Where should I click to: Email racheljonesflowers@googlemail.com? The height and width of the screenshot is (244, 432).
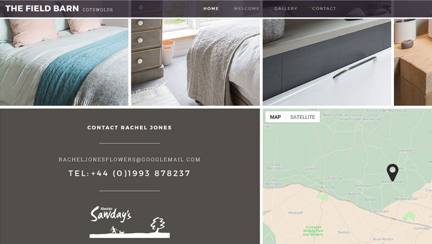coord(130,159)
